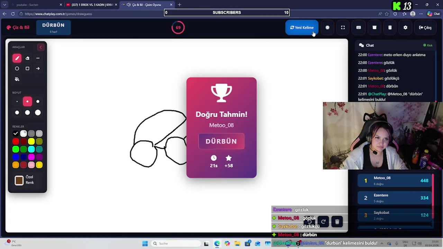Click the Çıkış exit button
This screenshot has width=443, height=249.
(425, 28)
